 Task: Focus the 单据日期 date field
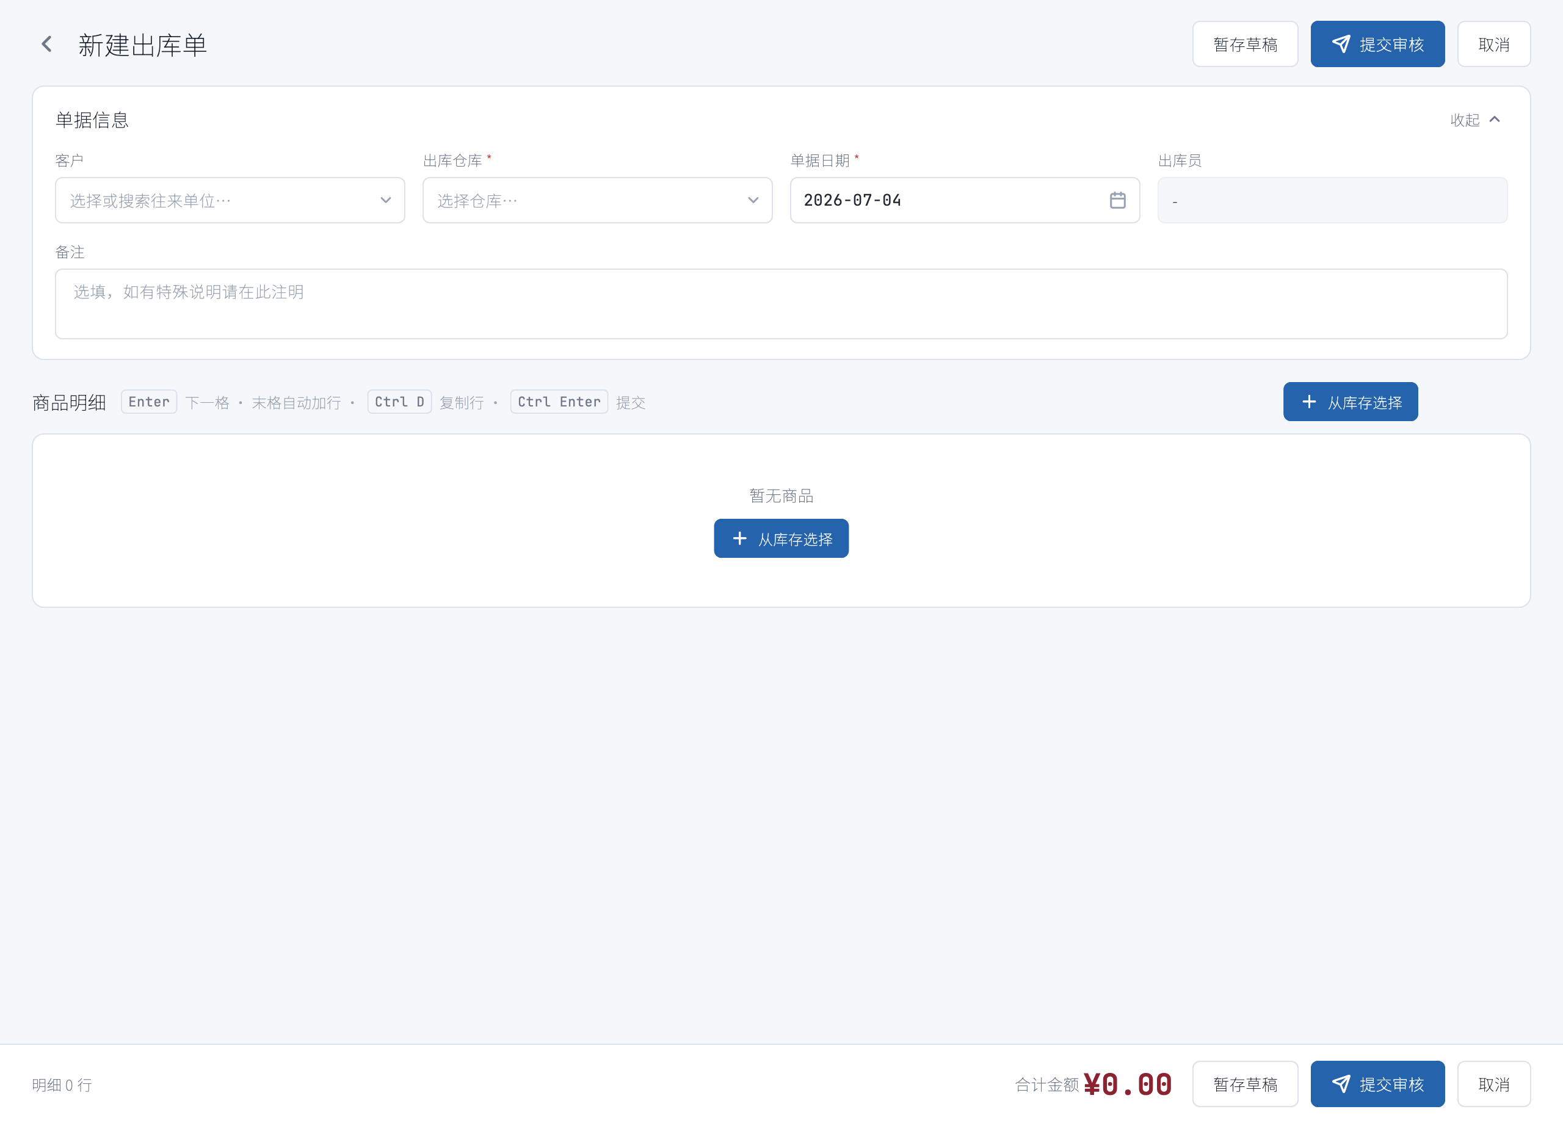pos(964,200)
